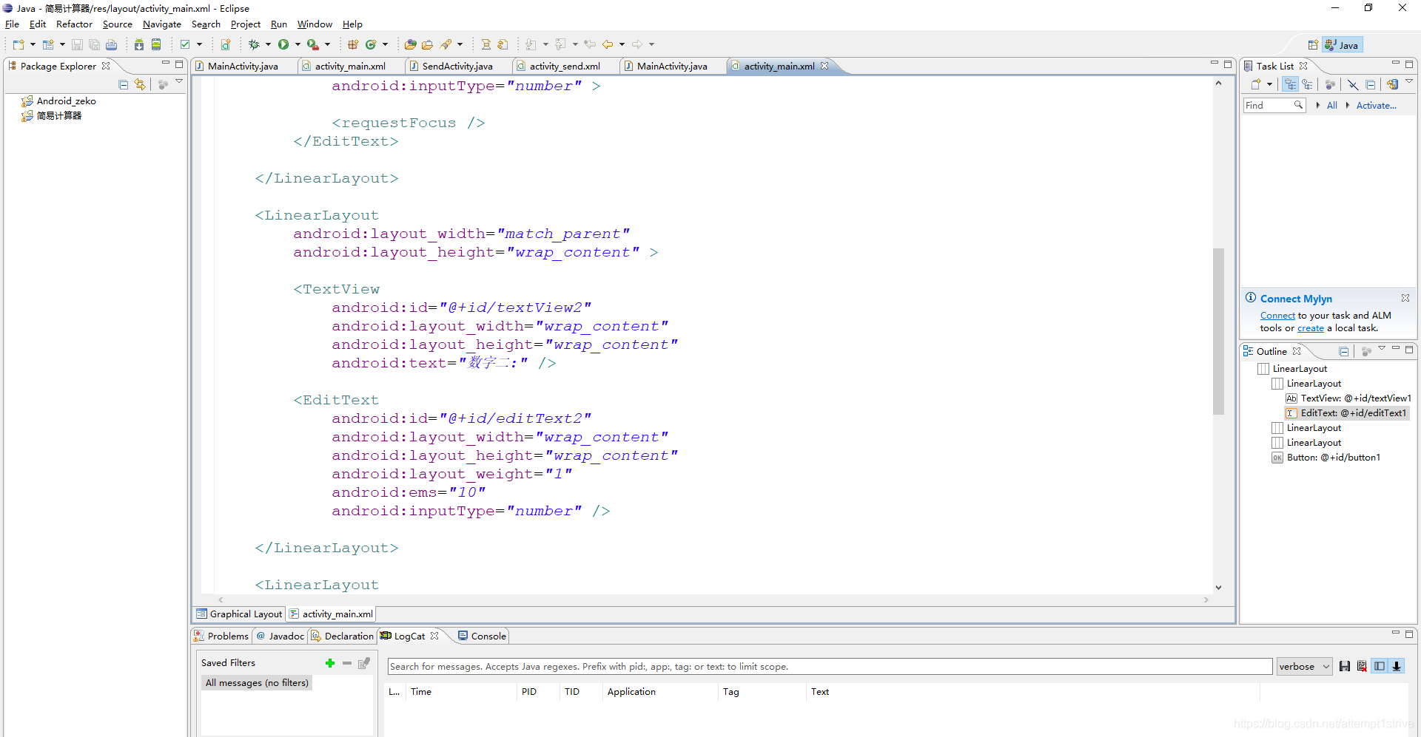The height and width of the screenshot is (737, 1421).
Task: Click the New file wizard icon
Action: point(18,44)
